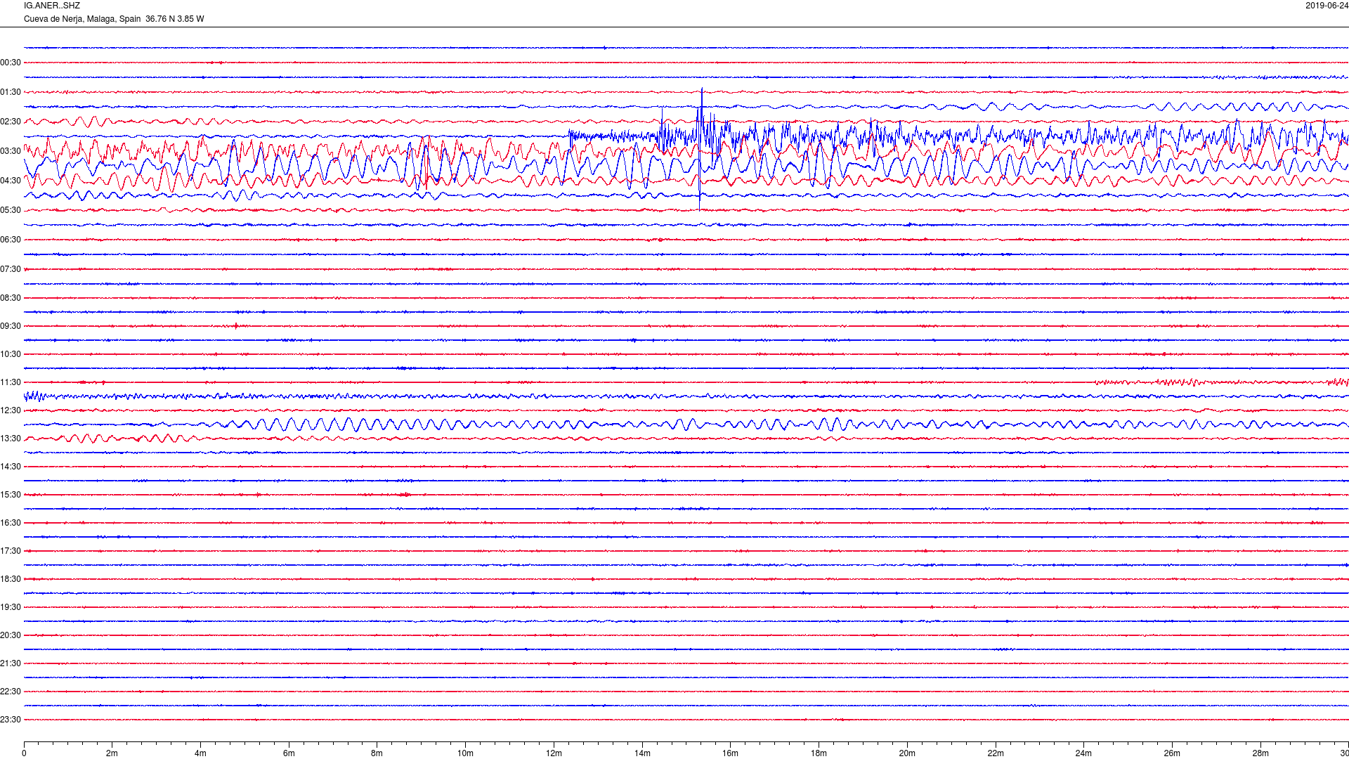Select the 00:30 time label
This screenshot has width=1349, height=759.
[11, 63]
